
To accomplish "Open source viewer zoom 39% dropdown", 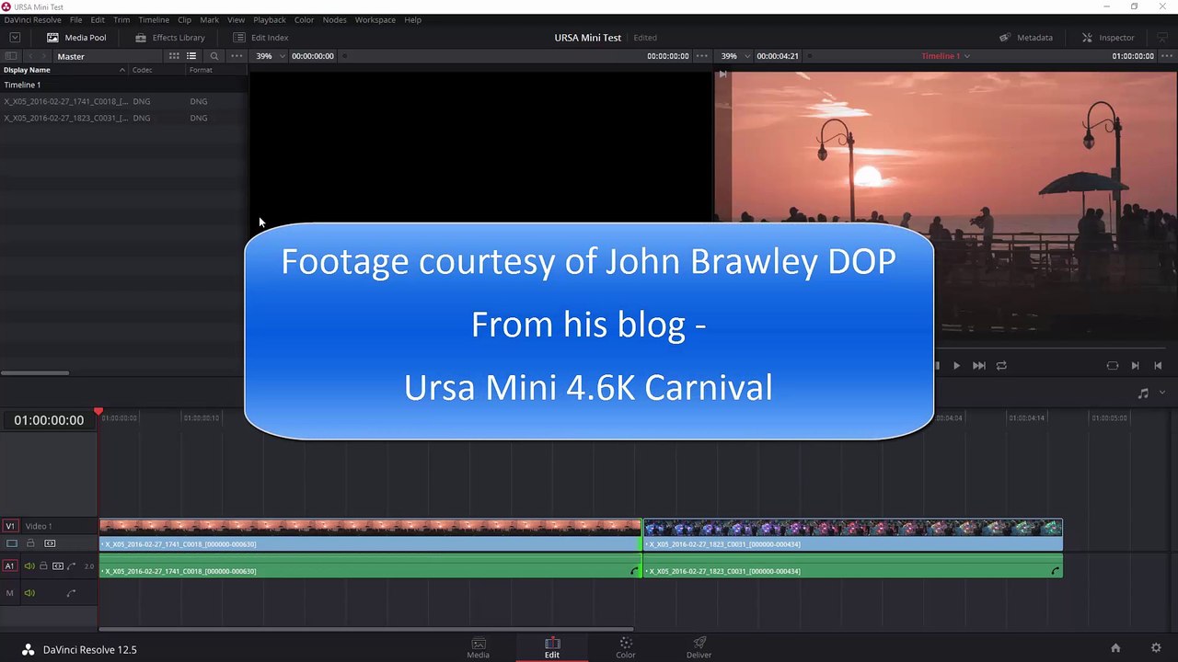I will click(x=271, y=56).
